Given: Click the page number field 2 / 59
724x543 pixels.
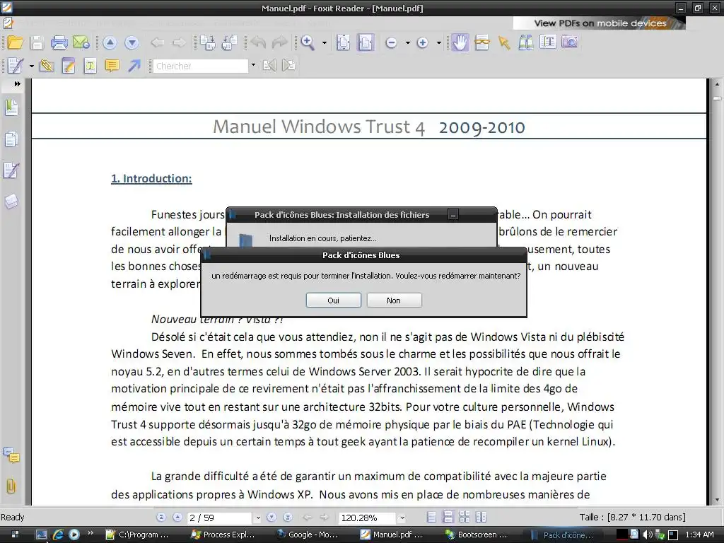Looking at the screenshot, I should click(219, 518).
